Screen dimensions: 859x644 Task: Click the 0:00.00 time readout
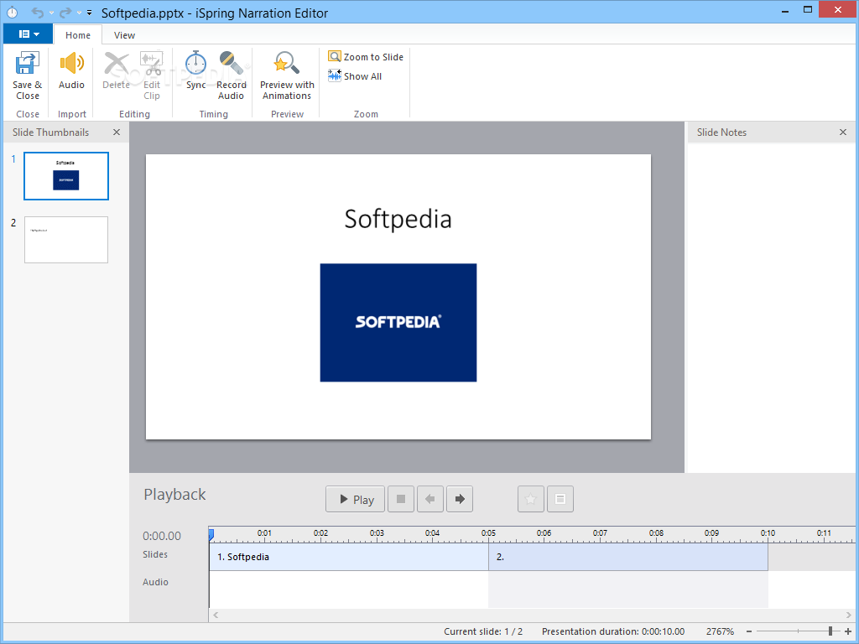click(162, 536)
